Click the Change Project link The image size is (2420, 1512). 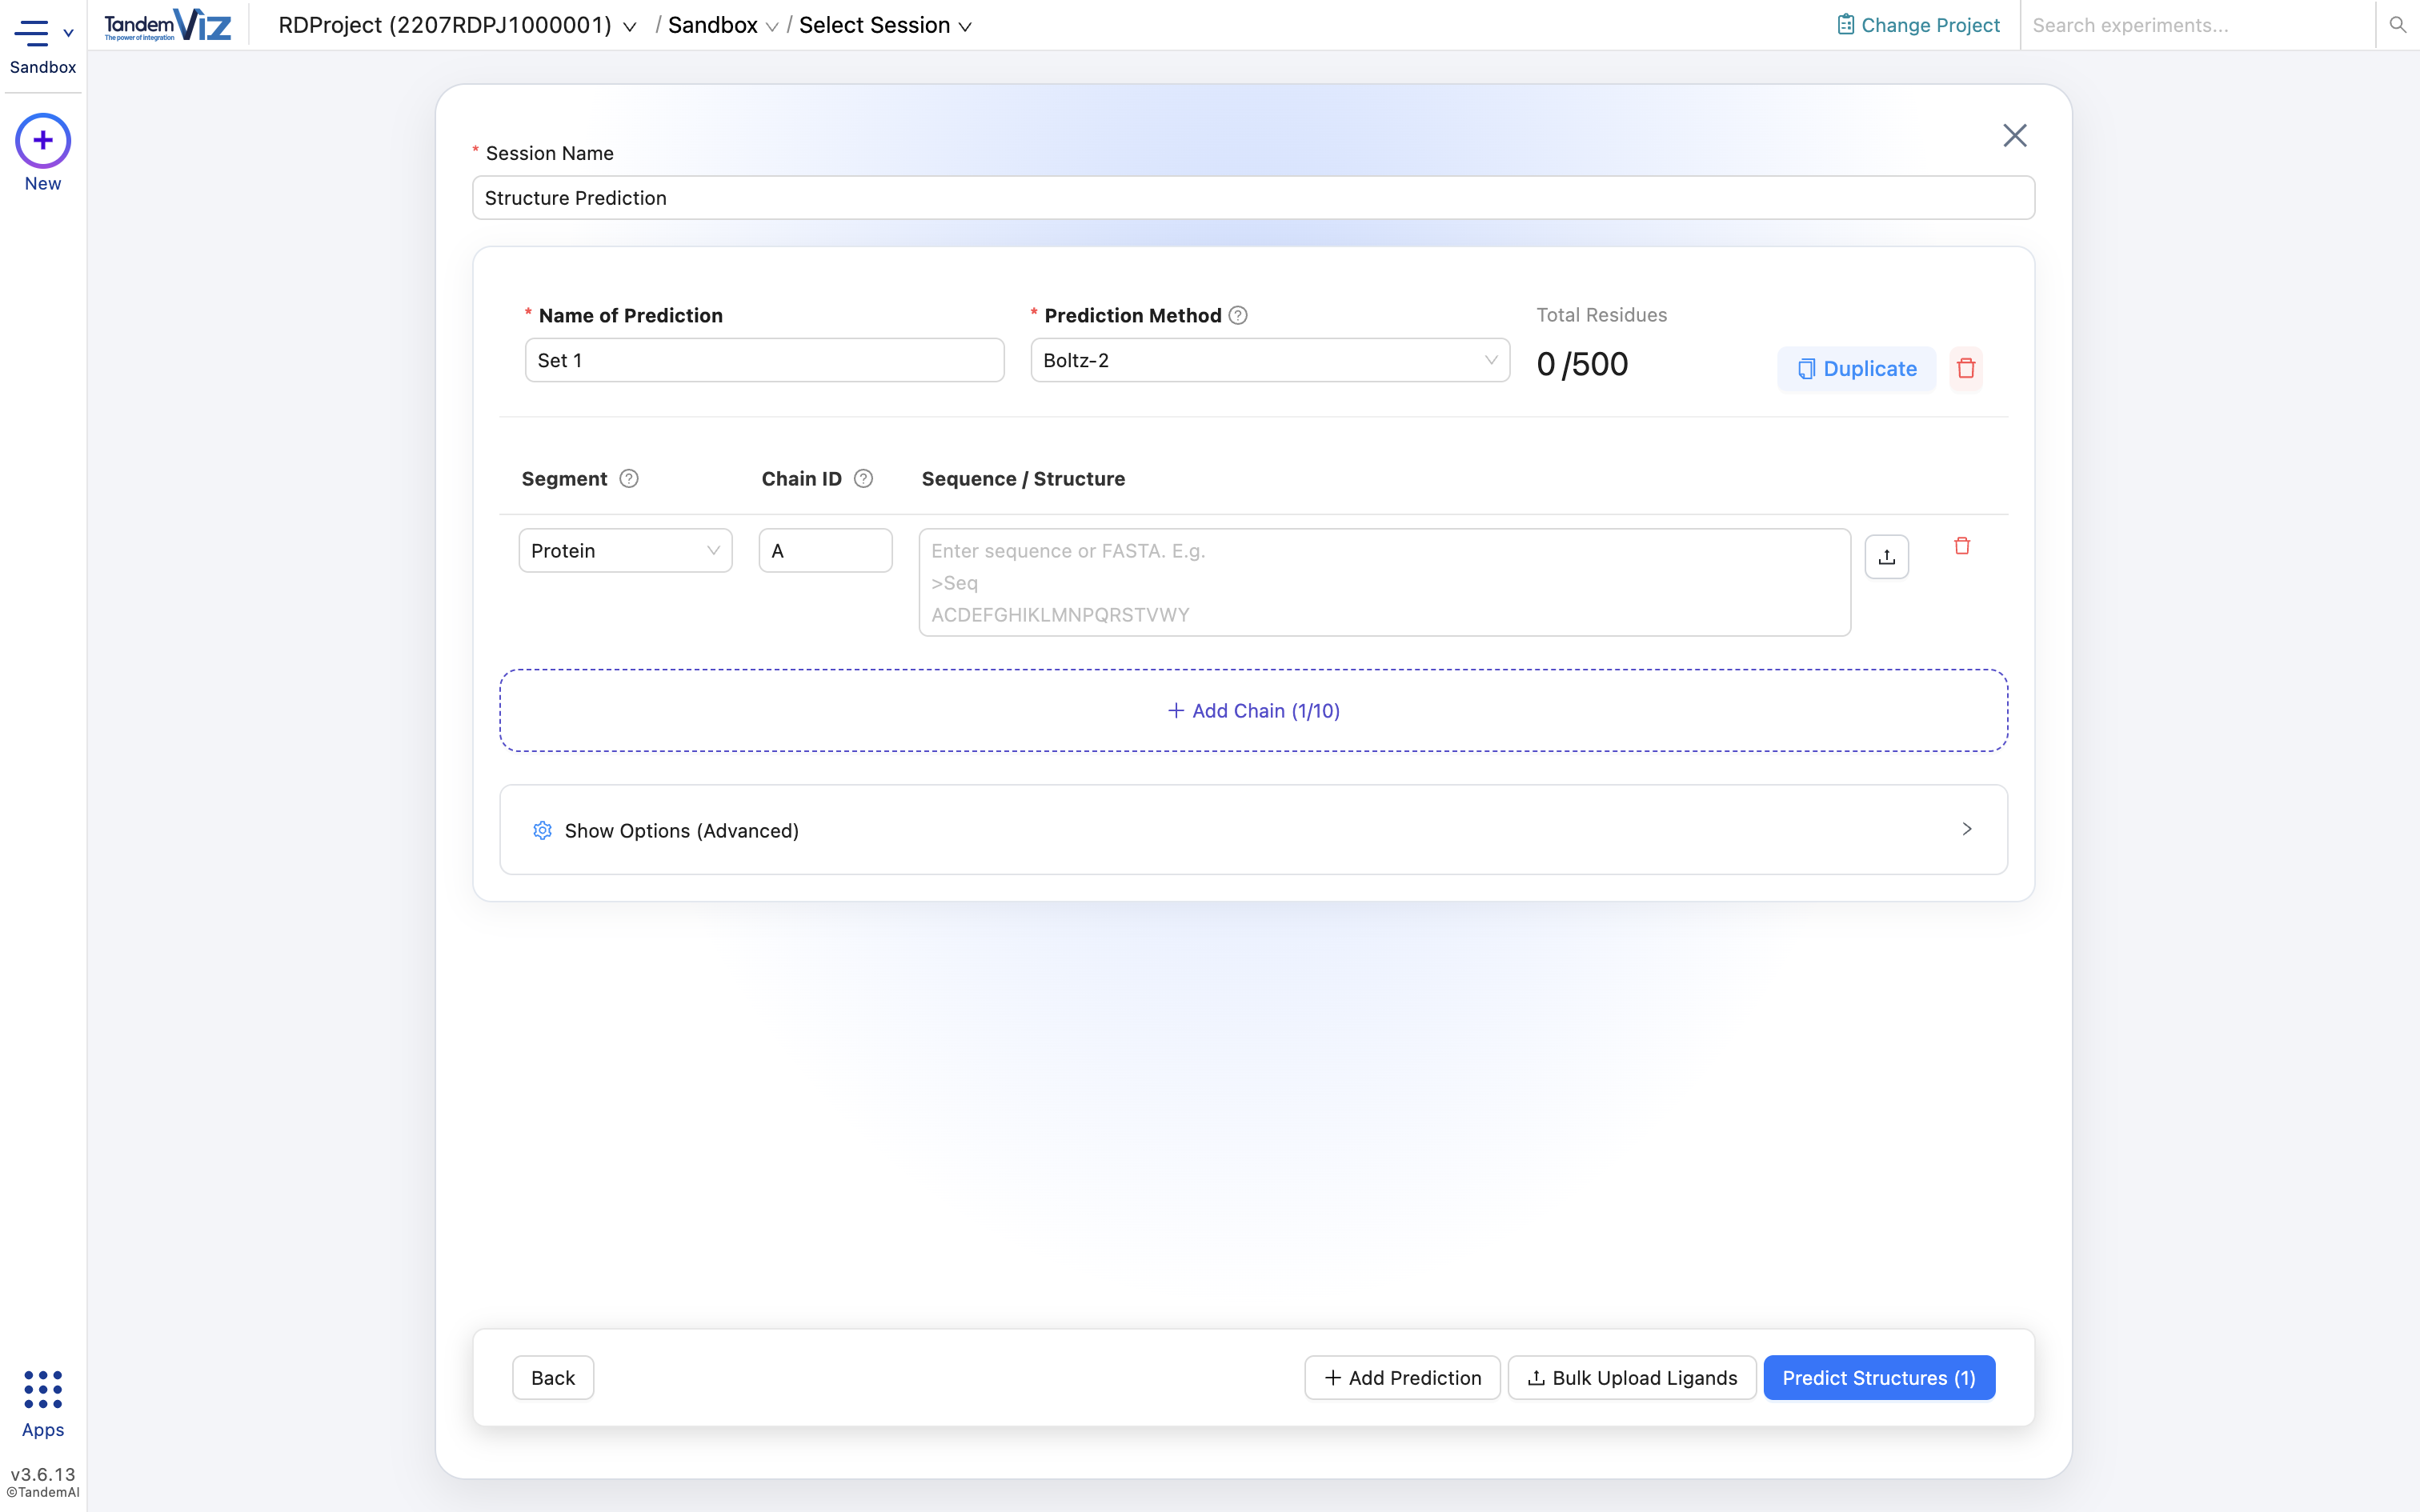(x=1917, y=25)
